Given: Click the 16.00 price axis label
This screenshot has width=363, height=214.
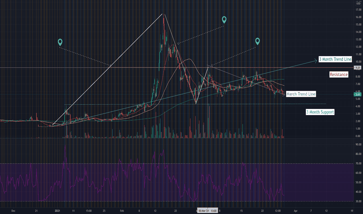Looking at the screenshot, I should [358, 17].
